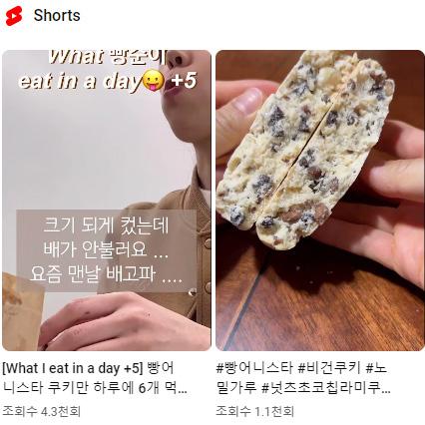
Task: Click the Korean caption box in left thumbnail
Action: 107,250
